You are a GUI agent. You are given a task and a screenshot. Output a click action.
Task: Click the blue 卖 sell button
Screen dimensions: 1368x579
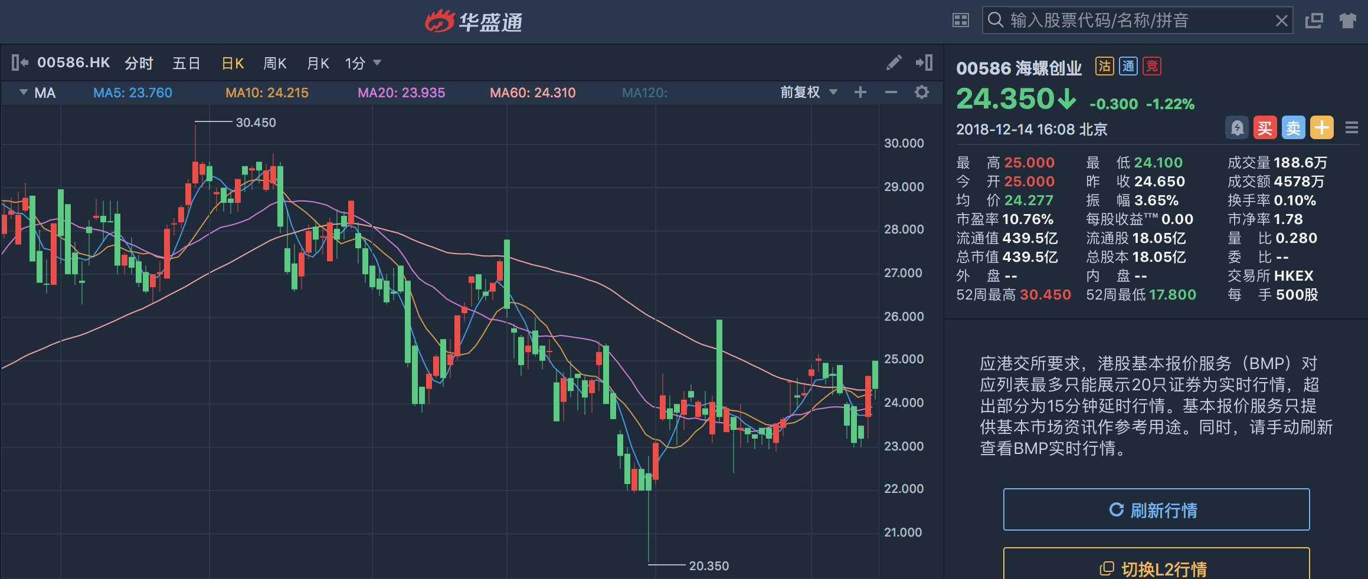point(1294,127)
